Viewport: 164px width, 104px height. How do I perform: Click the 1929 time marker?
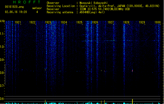click(142, 22)
